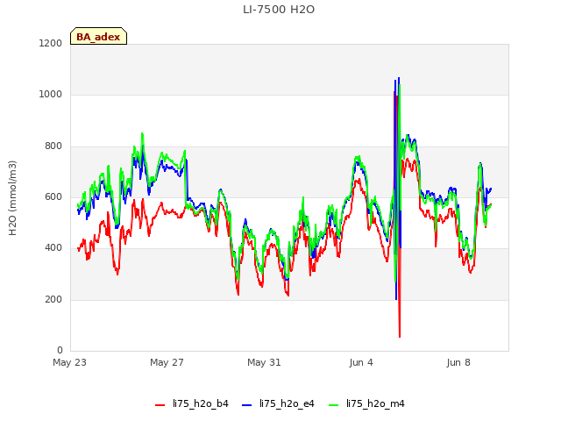The height and width of the screenshot is (421, 561).
Task: Click the 200 y-axis tick label
Action: (53, 299)
